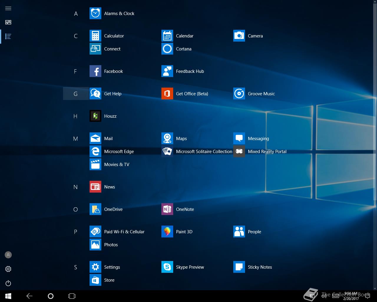Select the P section letter header
This screenshot has width=377, height=302.
(76, 232)
